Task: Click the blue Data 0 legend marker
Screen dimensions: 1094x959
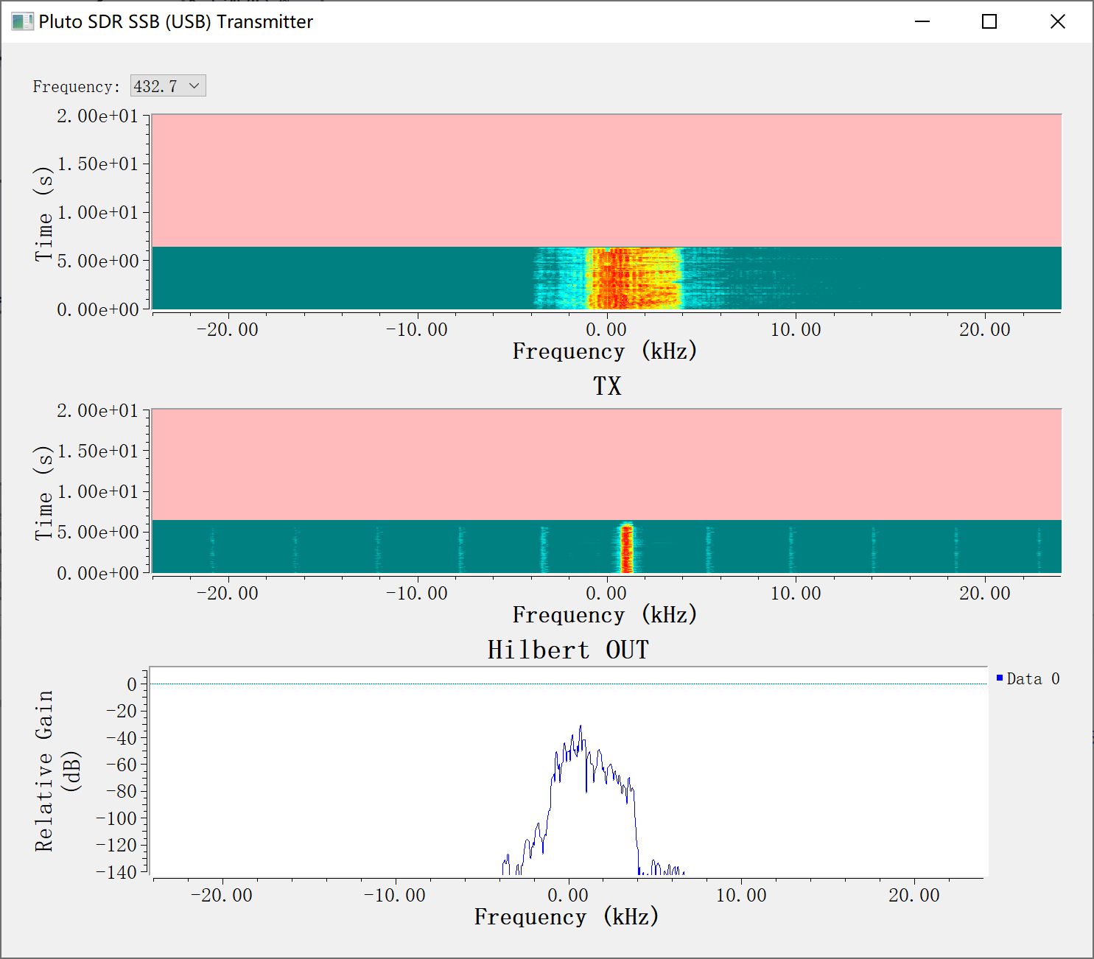Action: (1000, 678)
